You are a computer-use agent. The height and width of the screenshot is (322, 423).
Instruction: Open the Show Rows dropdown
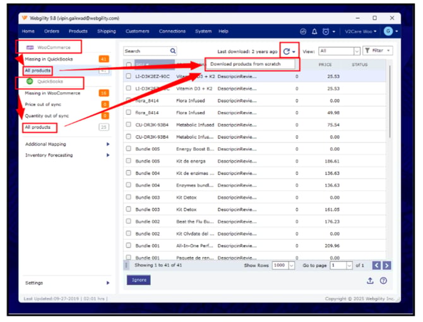tap(283, 266)
